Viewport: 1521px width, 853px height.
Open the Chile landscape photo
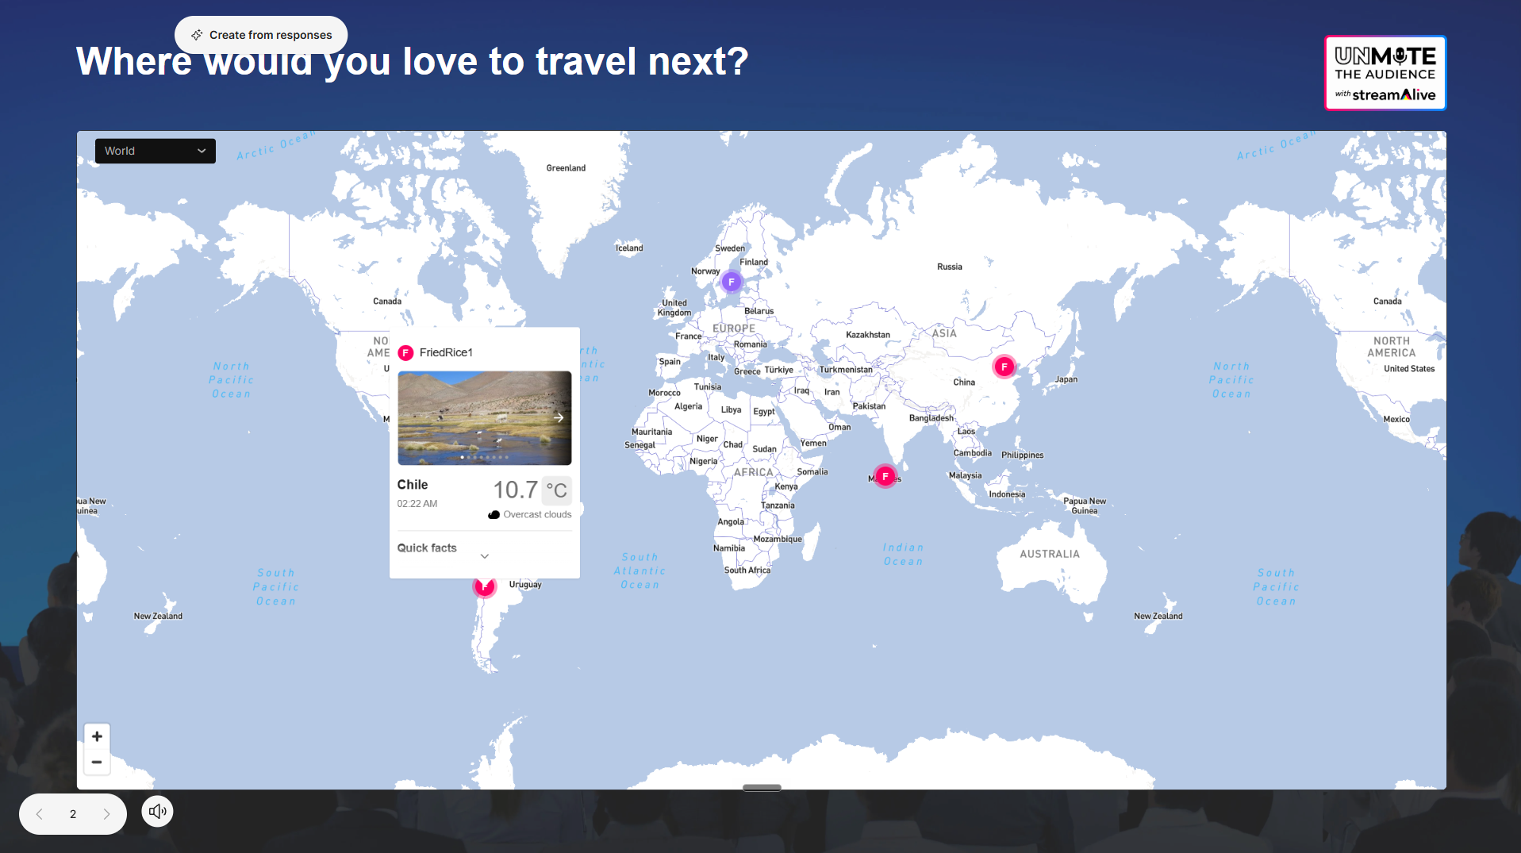484,417
